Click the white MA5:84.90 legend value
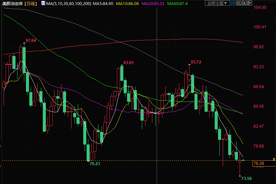The height and width of the screenshot is (184, 276). (x=103, y=3)
